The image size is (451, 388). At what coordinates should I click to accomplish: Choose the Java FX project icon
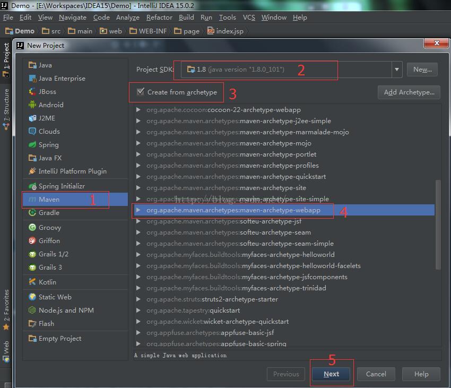[32, 158]
